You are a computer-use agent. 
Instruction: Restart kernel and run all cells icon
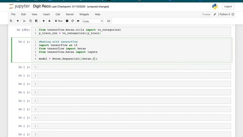point(78,21)
